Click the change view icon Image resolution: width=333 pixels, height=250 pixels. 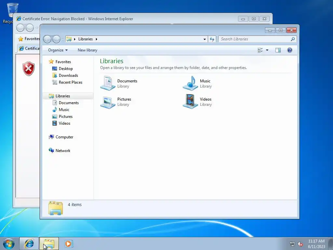tap(260, 50)
